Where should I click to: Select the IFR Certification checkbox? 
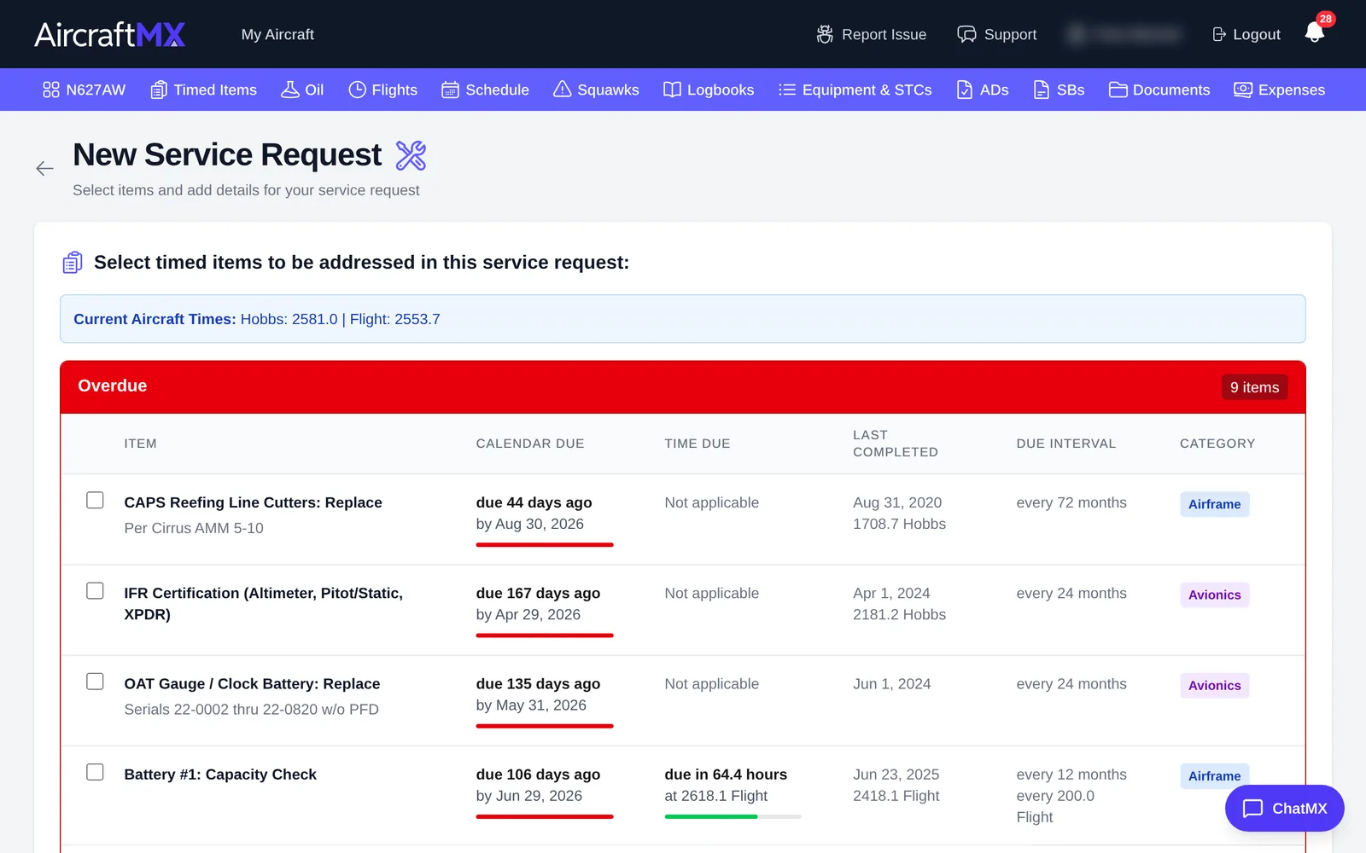click(x=95, y=591)
